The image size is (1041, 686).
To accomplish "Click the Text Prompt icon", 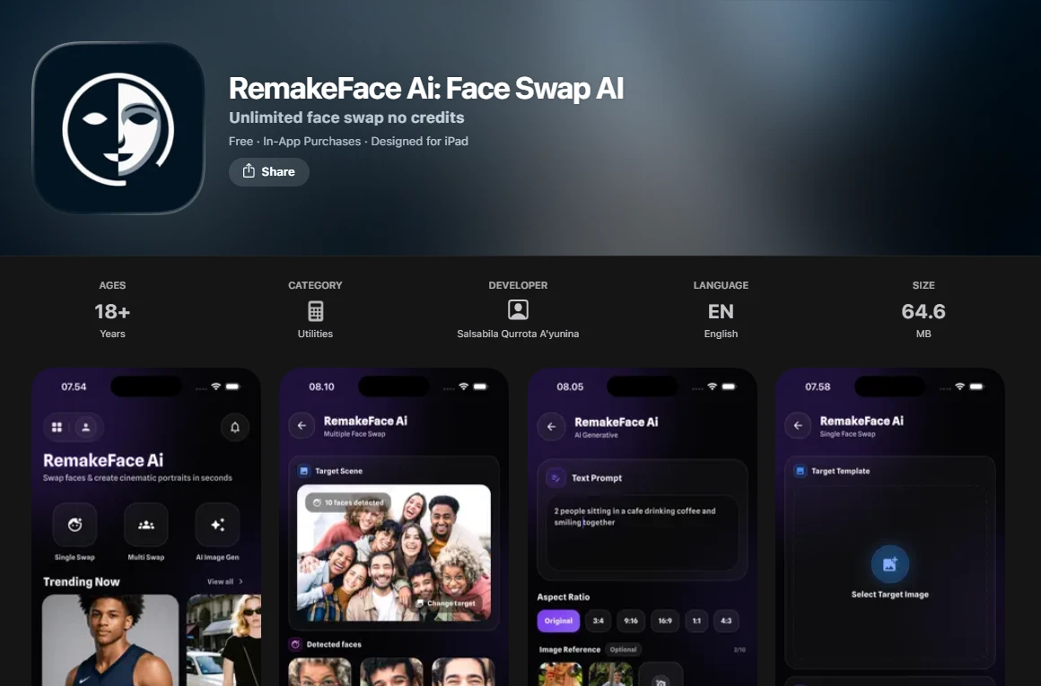I will [x=555, y=478].
